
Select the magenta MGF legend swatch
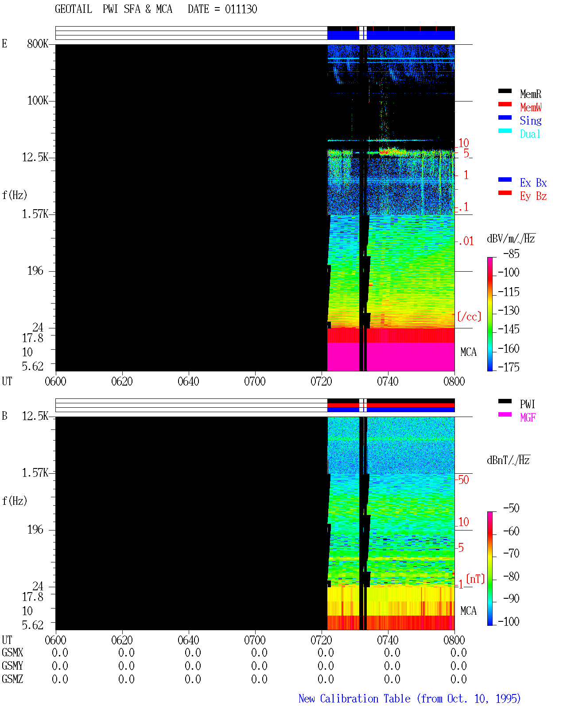click(x=505, y=414)
